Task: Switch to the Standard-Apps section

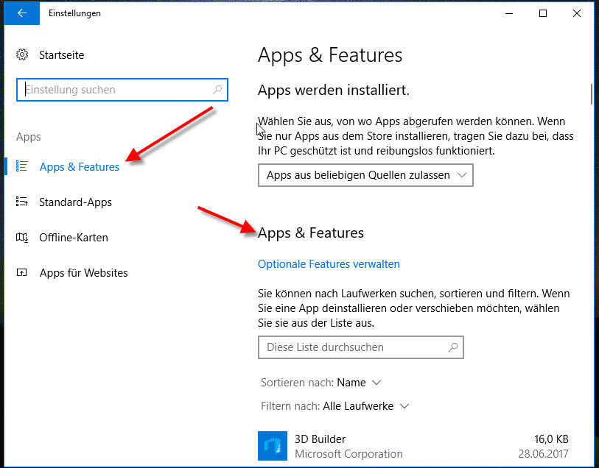Action: click(75, 202)
